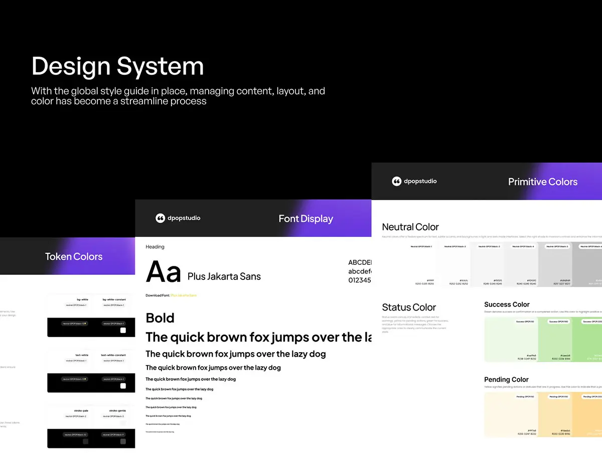Screen dimensions: 602x455
Task: Click the dpopstudio logo icon beside Font Display
Action: click(161, 218)
